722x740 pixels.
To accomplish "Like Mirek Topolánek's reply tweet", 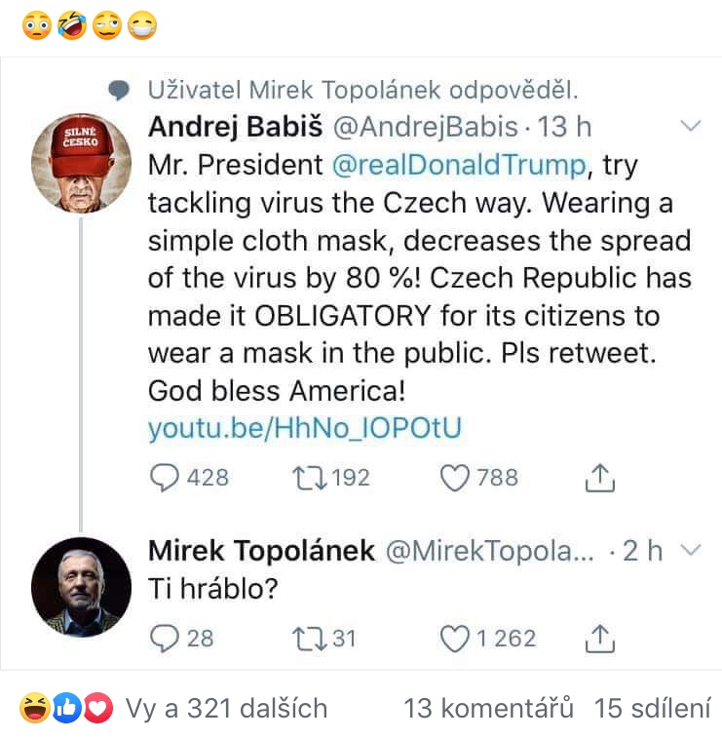I will [456, 638].
